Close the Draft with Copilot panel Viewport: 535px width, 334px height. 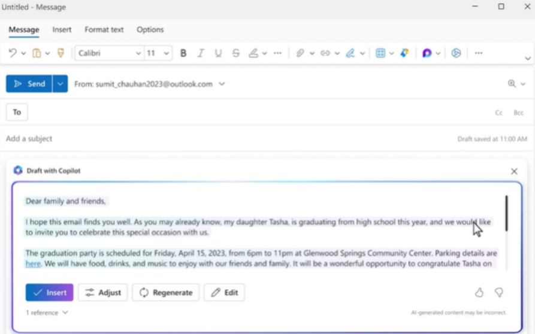pos(514,171)
